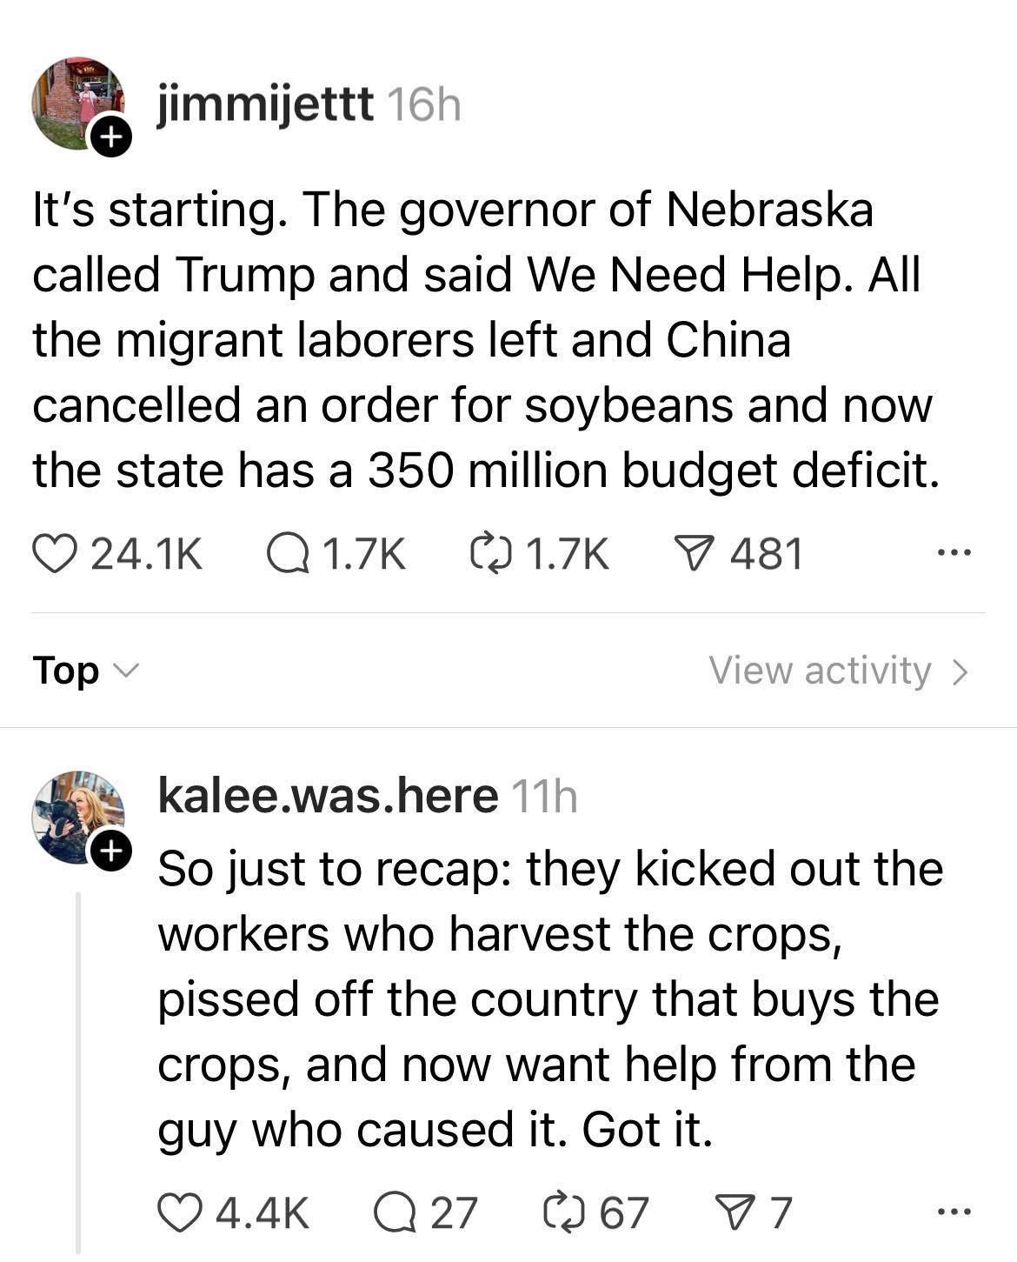
Task: Open kalee.was.here's recap reply text
Action: tap(548, 1000)
